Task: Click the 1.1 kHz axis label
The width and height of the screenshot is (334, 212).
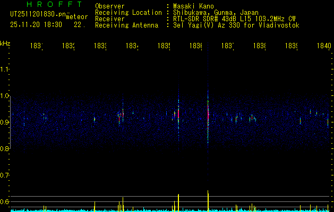Action: pyautogui.click(x=4, y=69)
